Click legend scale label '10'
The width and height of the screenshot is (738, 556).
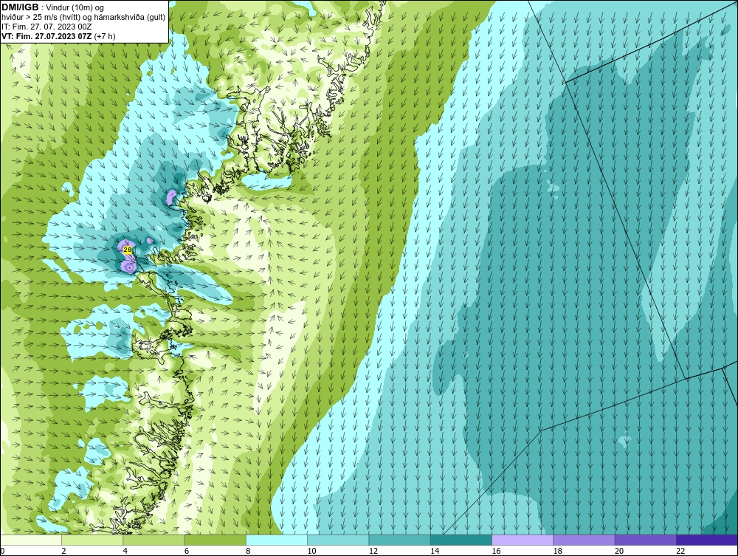click(x=311, y=551)
